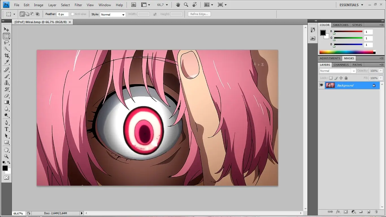Click the Zoom tool in application bar

tap(186, 5)
